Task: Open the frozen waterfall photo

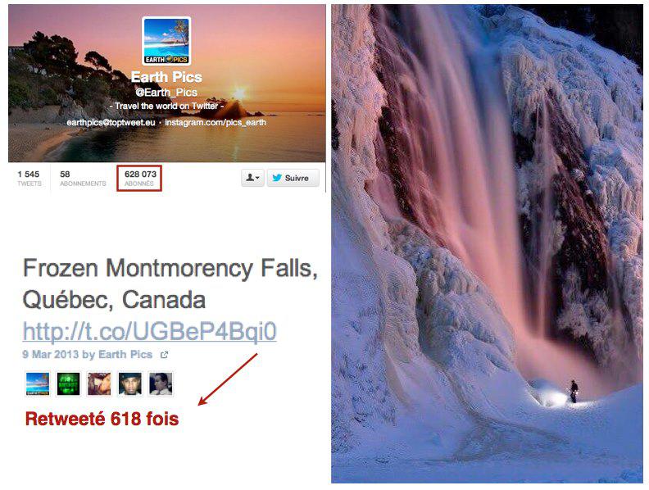Action: coord(487,243)
